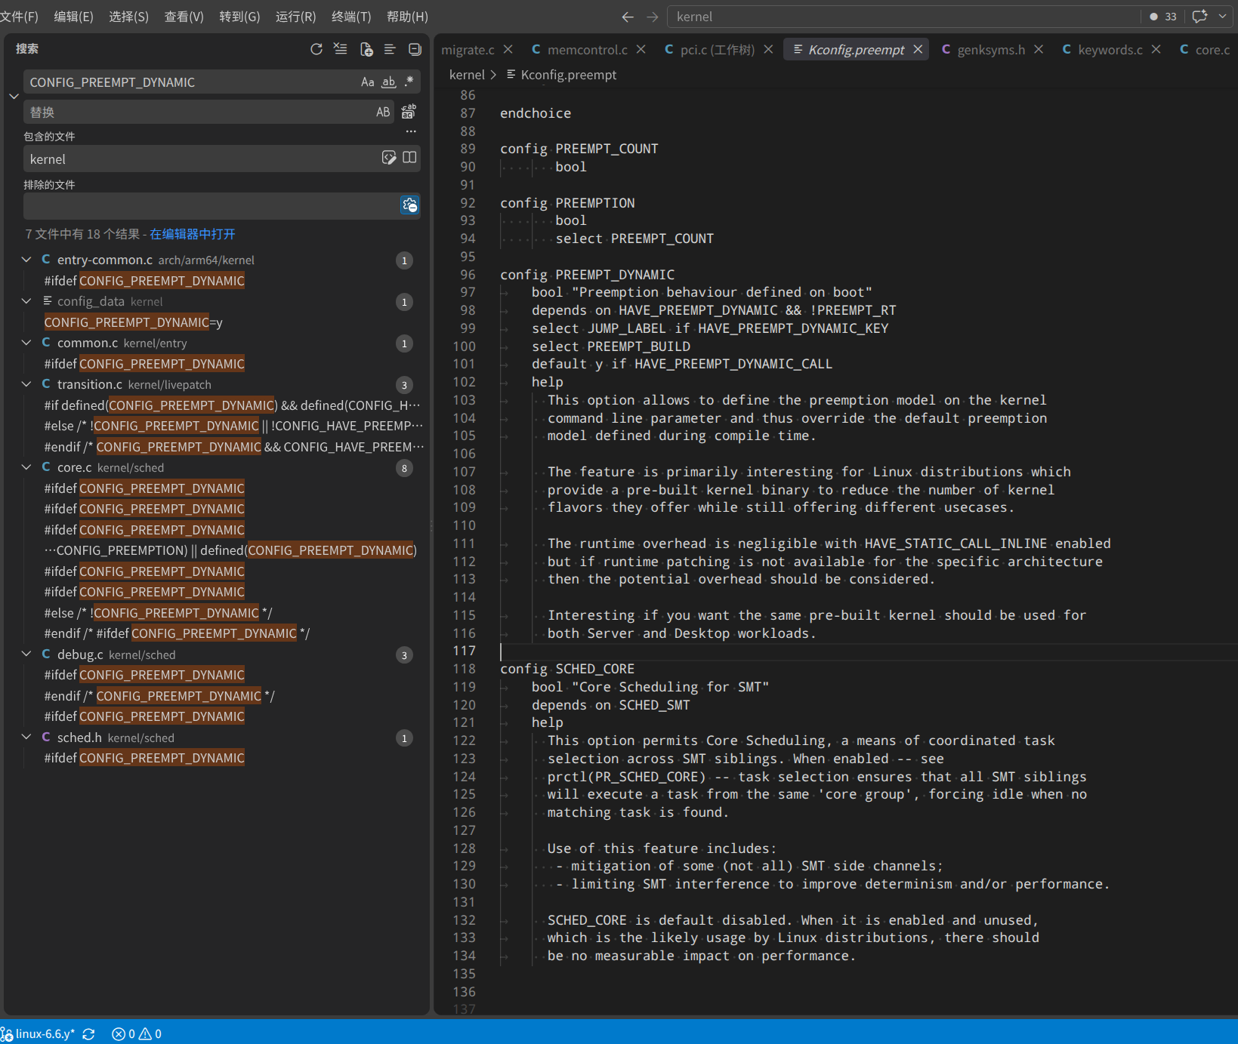Click the replace all icon
This screenshot has height=1044, width=1238.
(x=409, y=112)
